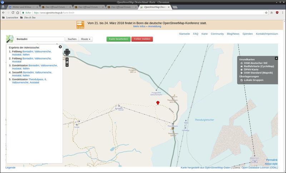Open the Spenden menu link
Screen dimensions: 286x173
point(247,34)
